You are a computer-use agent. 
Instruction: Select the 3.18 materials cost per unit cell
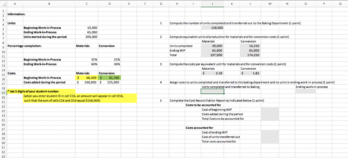[x=212, y=73]
